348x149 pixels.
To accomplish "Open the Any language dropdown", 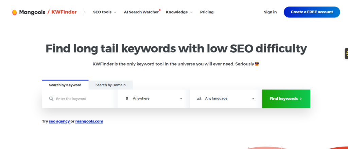I will tap(226, 99).
